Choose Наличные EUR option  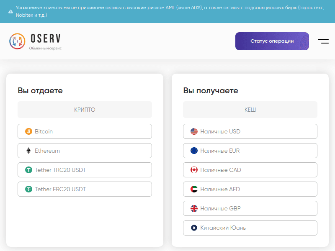[x=250, y=151]
